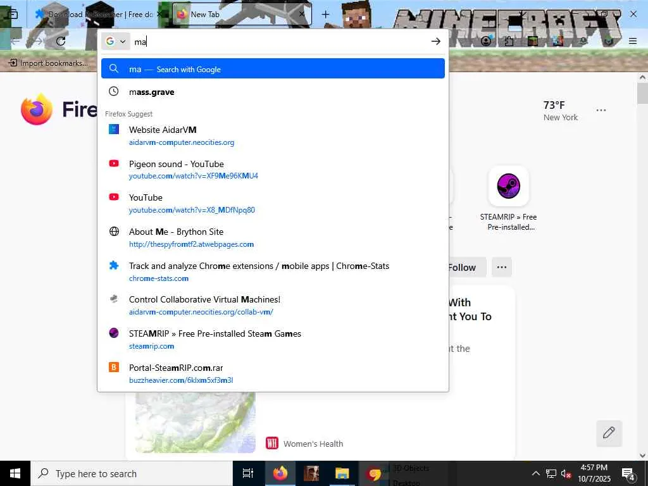Open the Website AidarVM suggestion

[273, 135]
